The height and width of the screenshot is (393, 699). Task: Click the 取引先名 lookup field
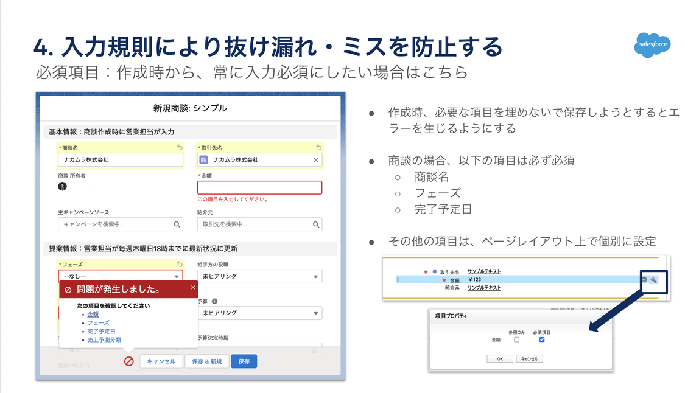[259, 160]
